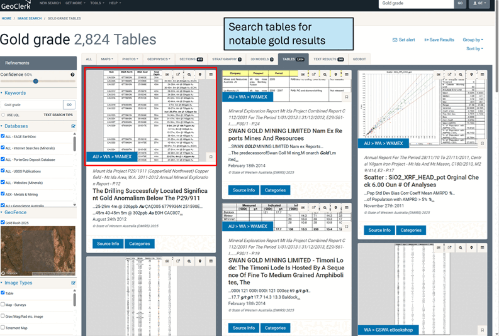Image resolution: width=499 pixels, height=336 pixels.
Task: Toggle Gold Rush 2025 GeoFence checkbox
Action: click(3, 222)
